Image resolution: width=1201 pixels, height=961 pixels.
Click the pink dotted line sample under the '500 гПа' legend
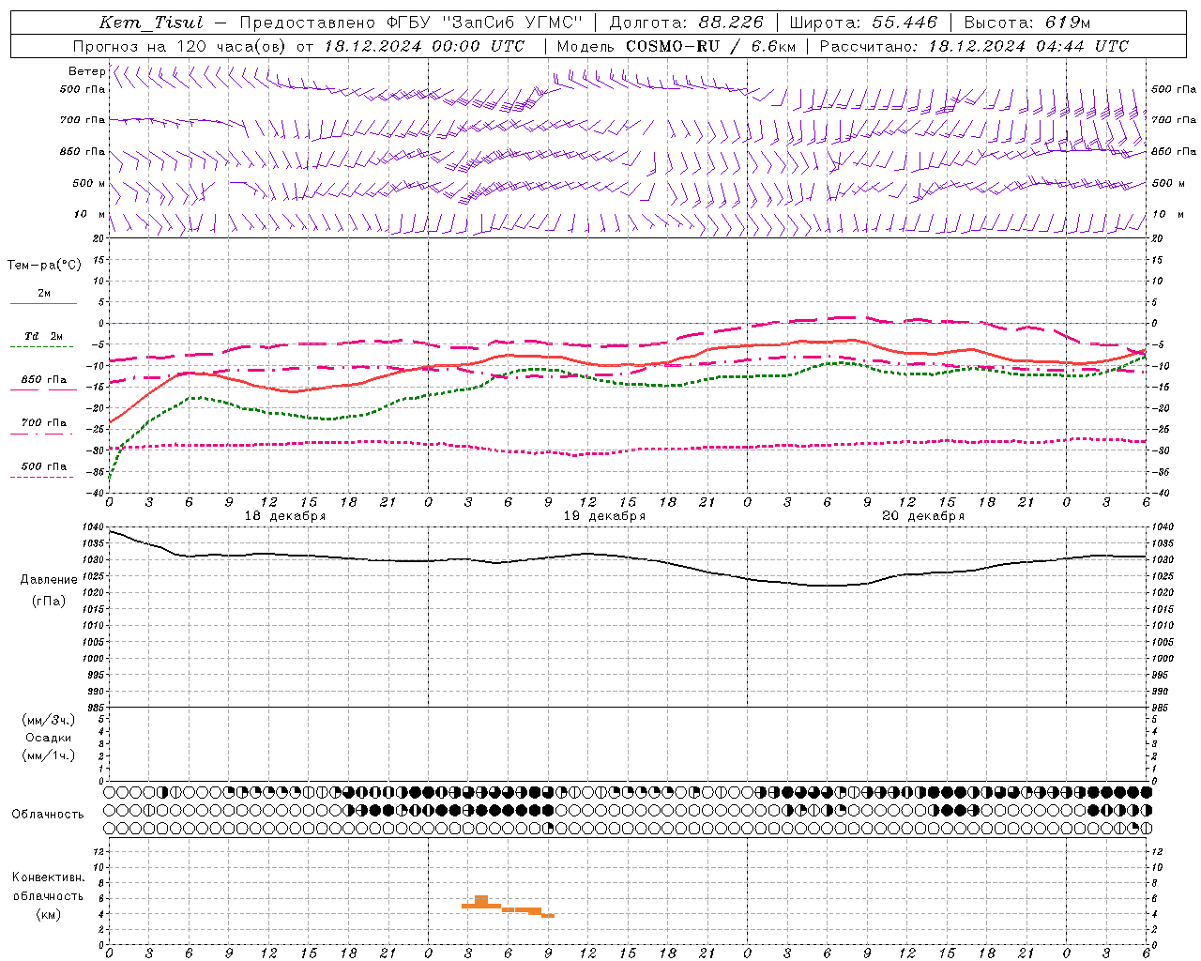tap(41, 477)
